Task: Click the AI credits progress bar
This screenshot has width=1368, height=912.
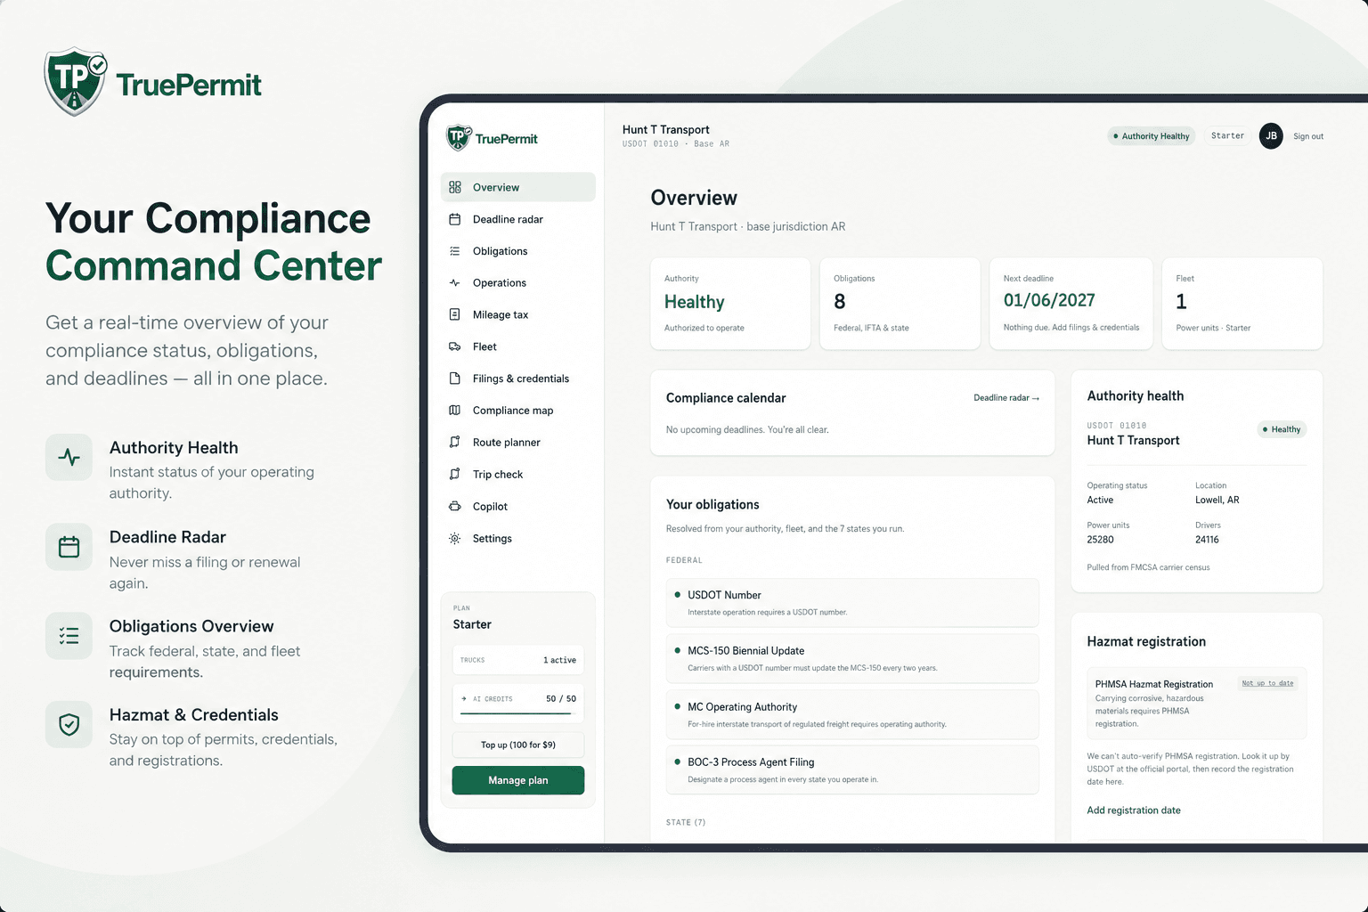Action: 517,713
